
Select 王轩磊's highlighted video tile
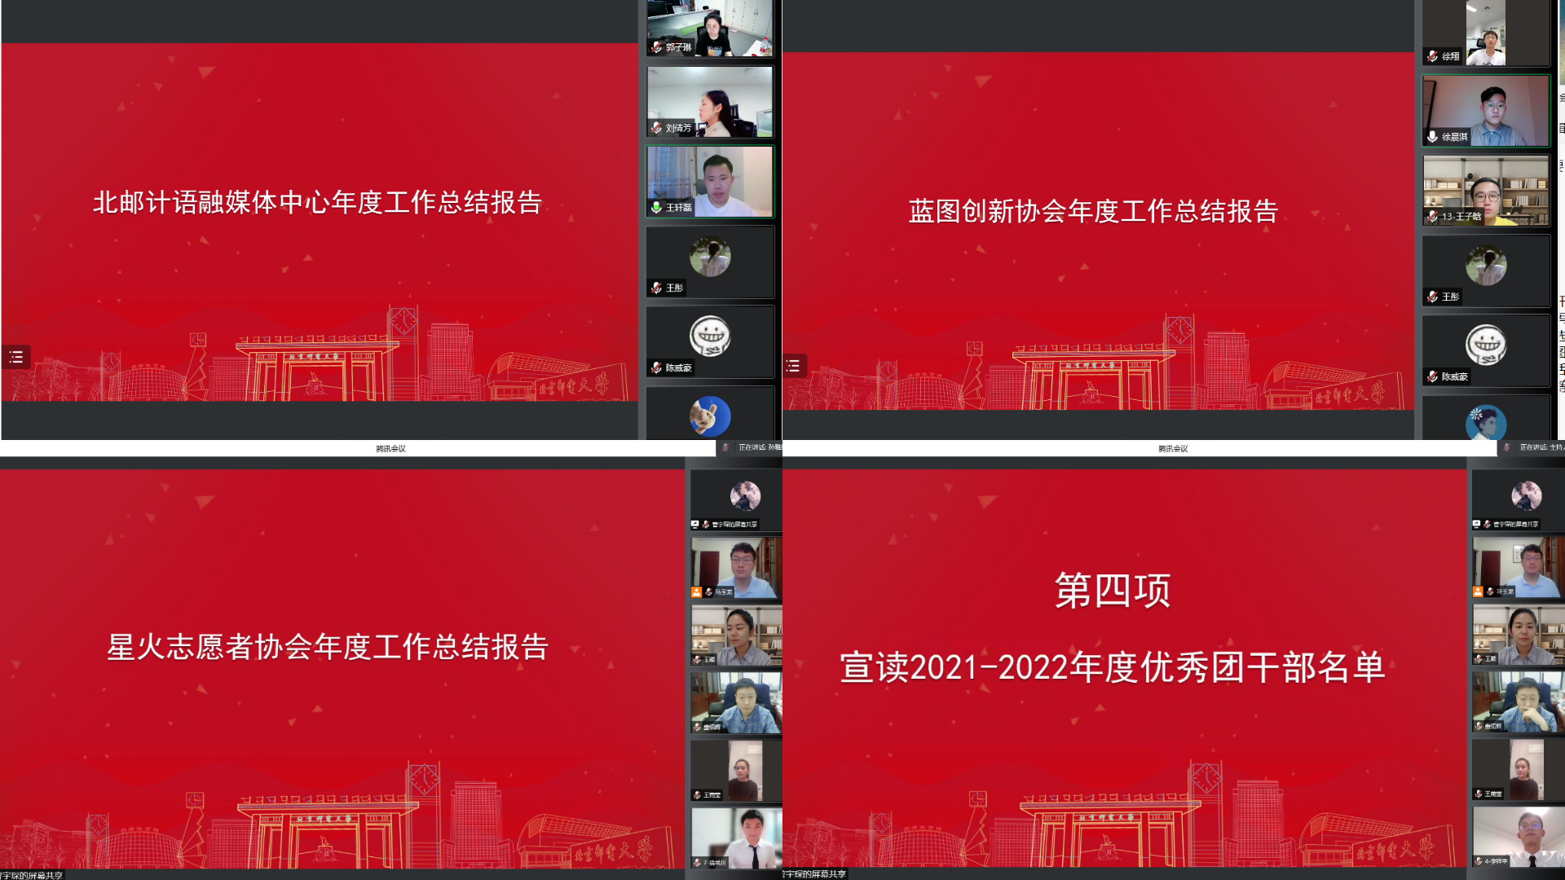pyautogui.click(x=710, y=181)
